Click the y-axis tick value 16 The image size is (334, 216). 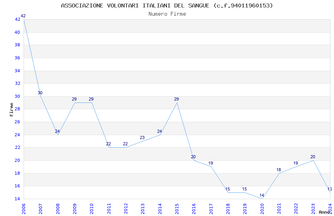click(x=17, y=186)
